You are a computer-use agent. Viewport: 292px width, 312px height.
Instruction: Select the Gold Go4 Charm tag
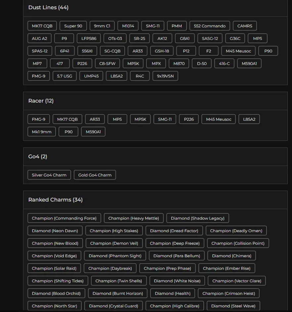(x=95, y=175)
